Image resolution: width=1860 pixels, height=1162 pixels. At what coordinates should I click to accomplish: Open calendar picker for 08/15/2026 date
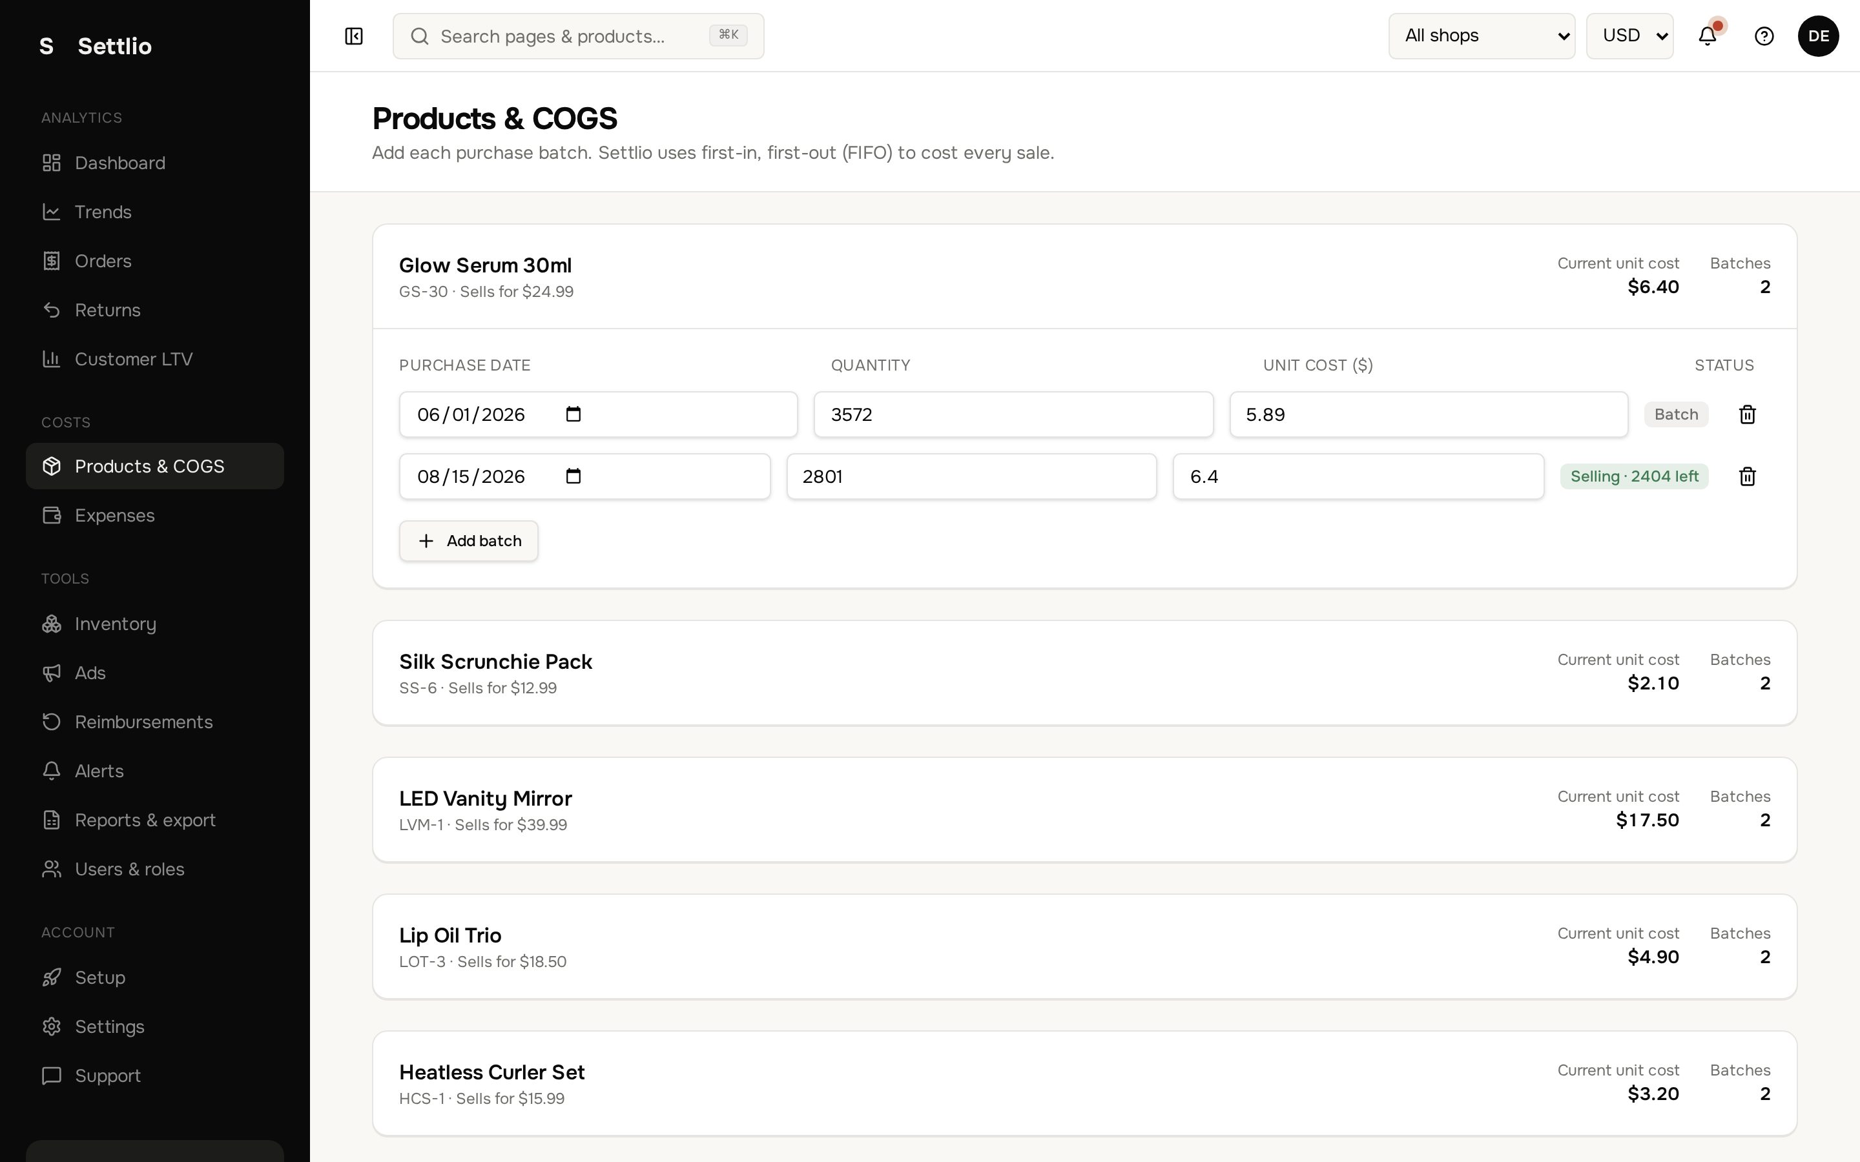[x=573, y=476]
